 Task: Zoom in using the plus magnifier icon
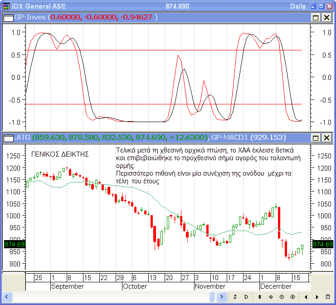[292, 297]
